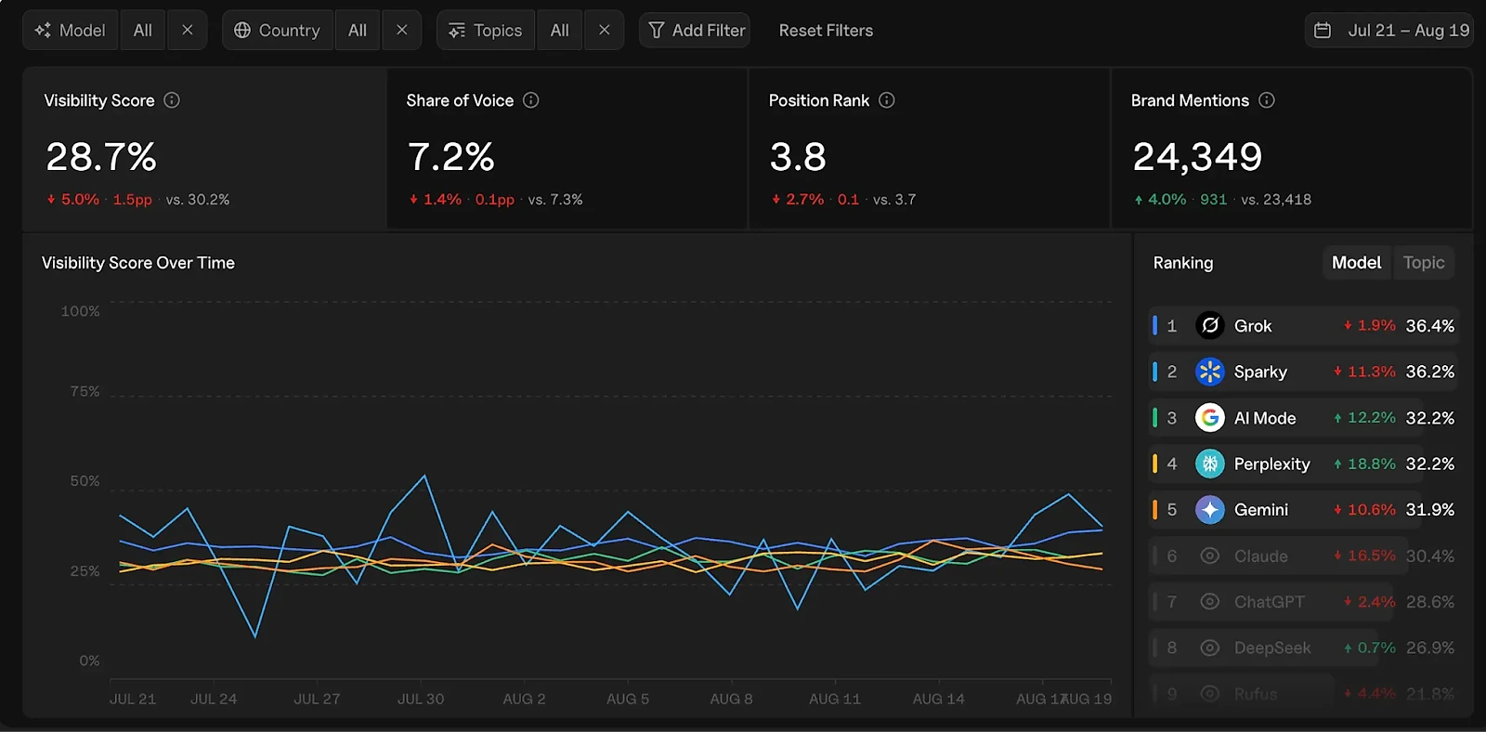Viewport: 1486px width, 732px height.
Task: Select the Sparky row in ranking
Action: pos(1303,372)
